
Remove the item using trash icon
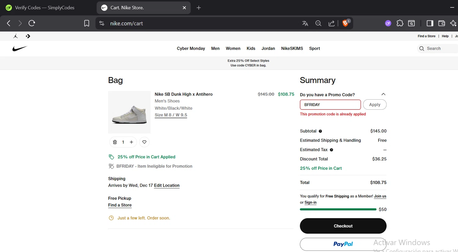tap(115, 142)
